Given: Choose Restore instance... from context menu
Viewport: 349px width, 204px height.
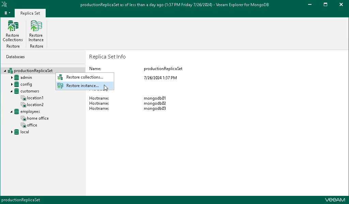Looking at the screenshot, I should [85, 85].
